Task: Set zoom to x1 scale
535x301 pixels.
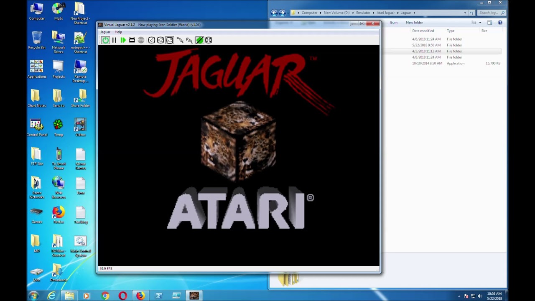Action: pyautogui.click(x=151, y=40)
